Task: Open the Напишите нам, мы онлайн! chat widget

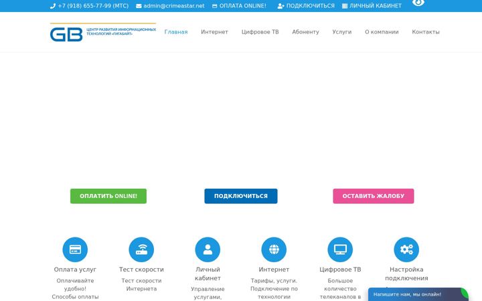Action: (418, 294)
